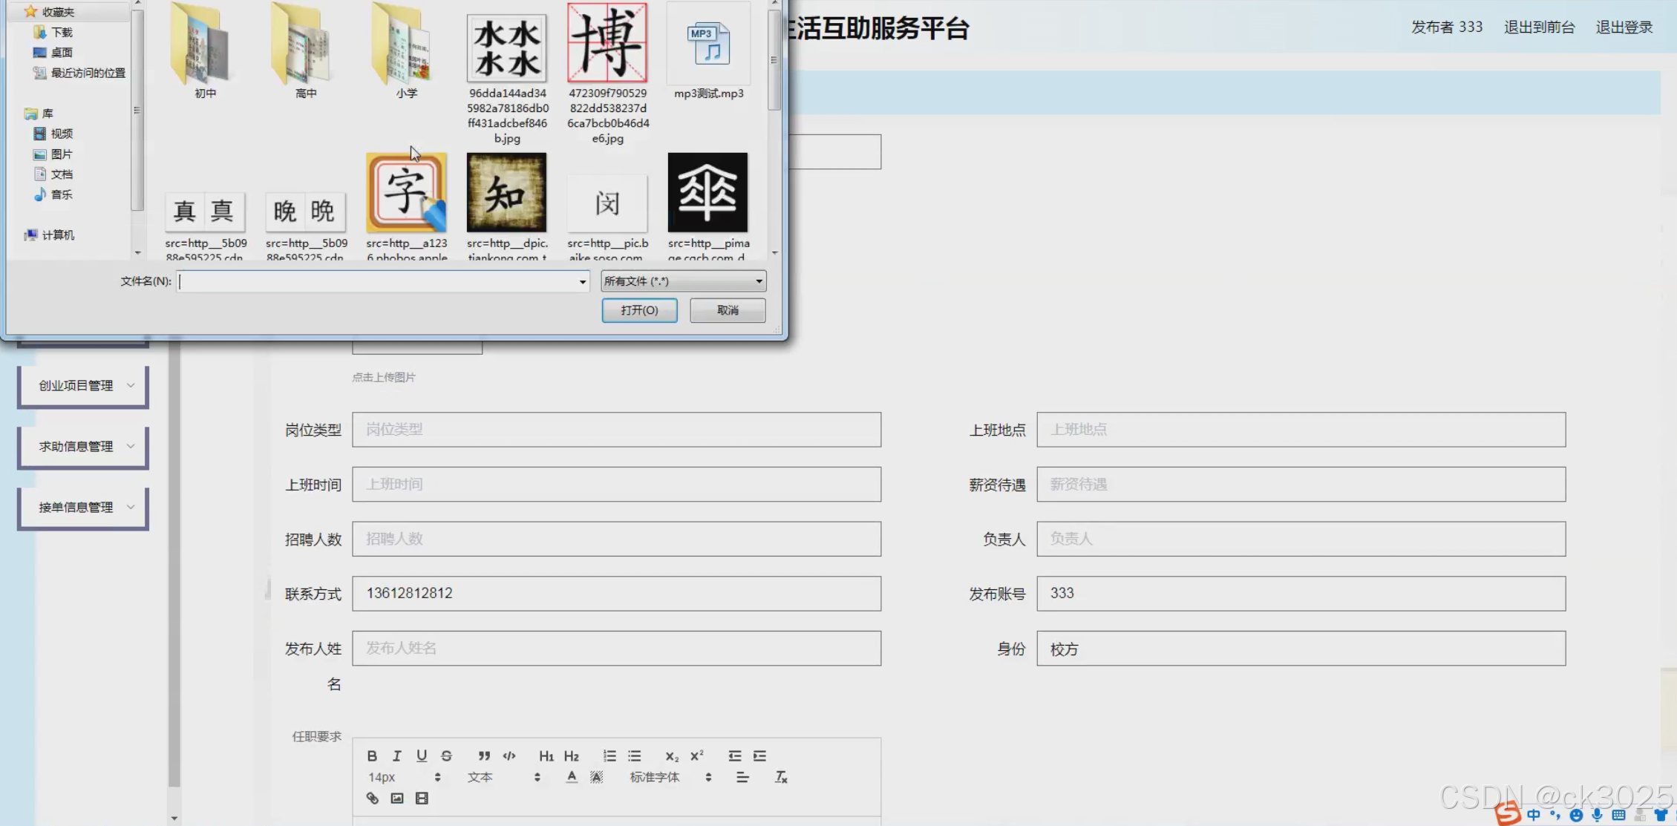Toggle bold formatting in the editor
Screen dimensions: 1677x826
(x=372, y=755)
